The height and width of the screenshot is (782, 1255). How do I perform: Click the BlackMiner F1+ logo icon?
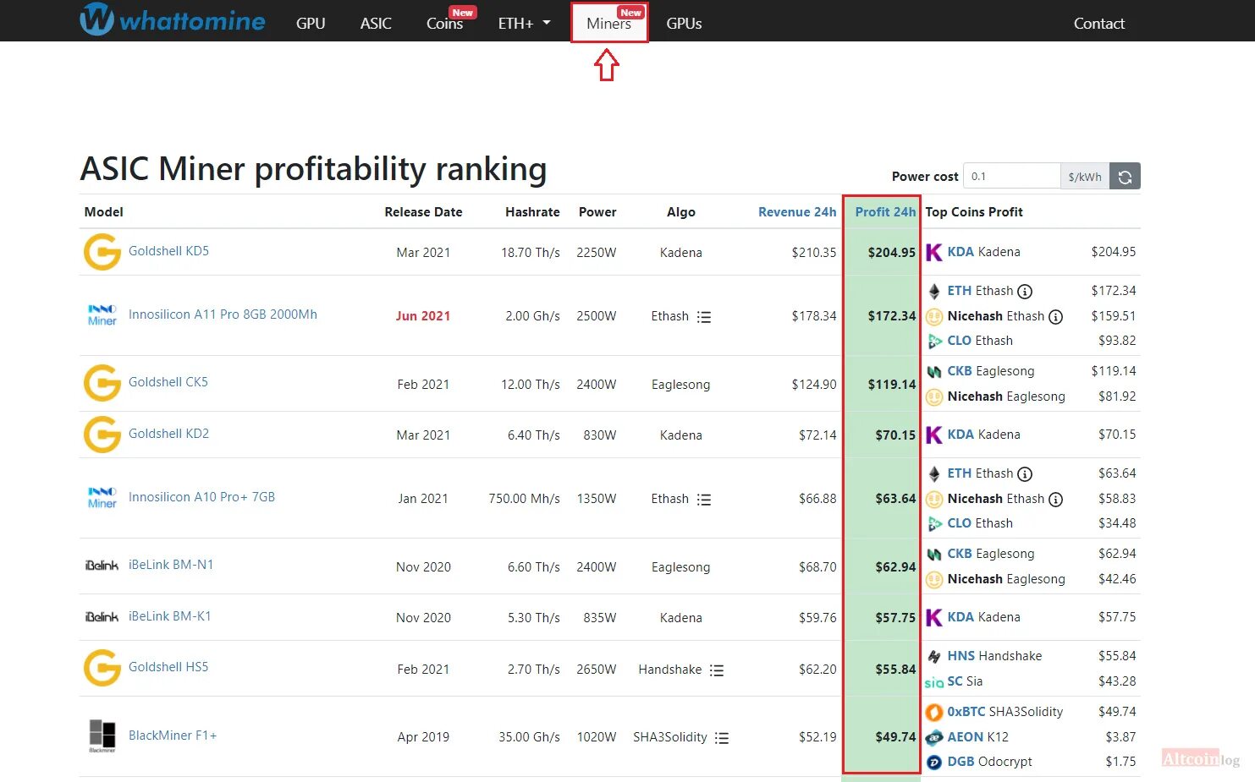[102, 736]
